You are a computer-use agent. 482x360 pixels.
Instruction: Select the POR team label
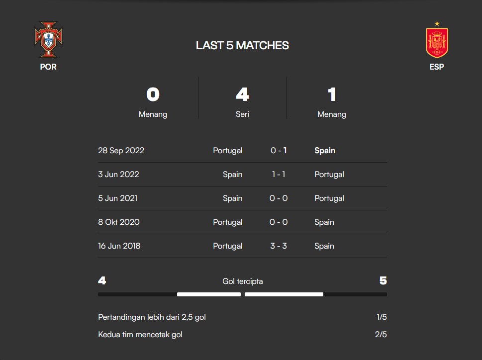pyautogui.click(x=48, y=67)
